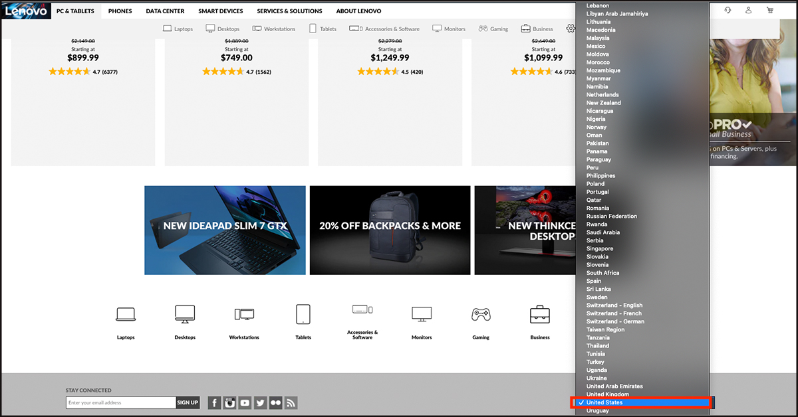Screen dimensions: 798x417
Task: Open the shopping cart icon
Action: click(770, 11)
